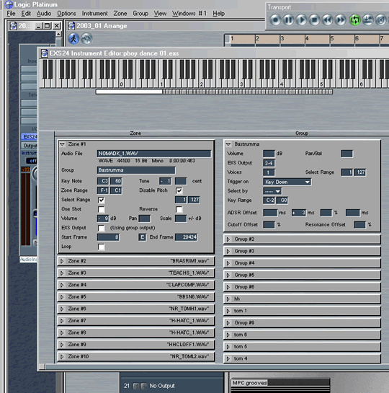This screenshot has width=389, height=393.
Task: Click the Fast Forward button in Transport
Action: click(x=341, y=19)
